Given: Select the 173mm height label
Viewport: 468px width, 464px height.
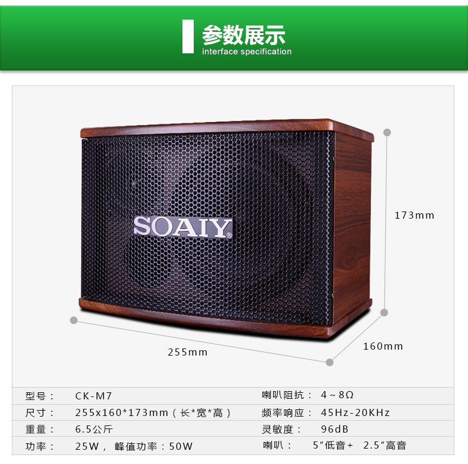Looking at the screenshot, I should coord(414,215).
